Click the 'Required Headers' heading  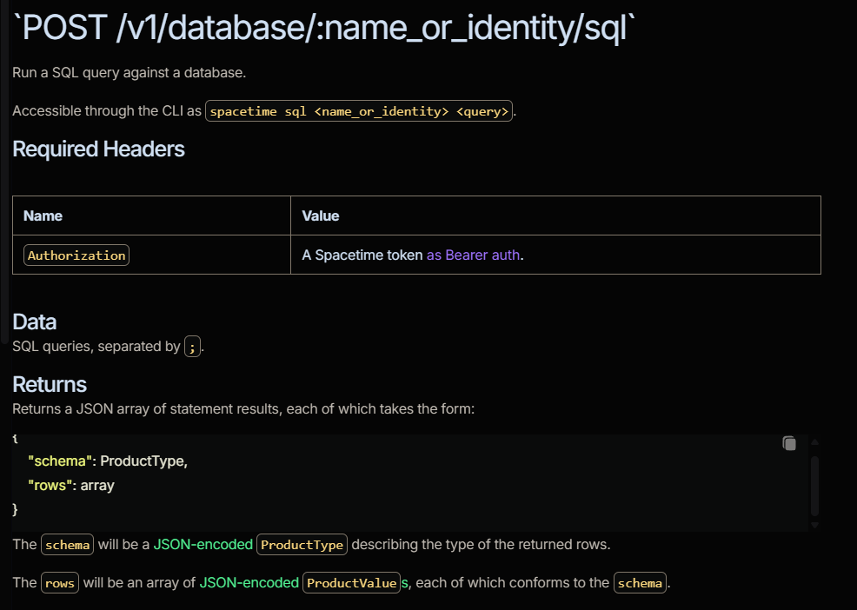pyautogui.click(x=98, y=149)
